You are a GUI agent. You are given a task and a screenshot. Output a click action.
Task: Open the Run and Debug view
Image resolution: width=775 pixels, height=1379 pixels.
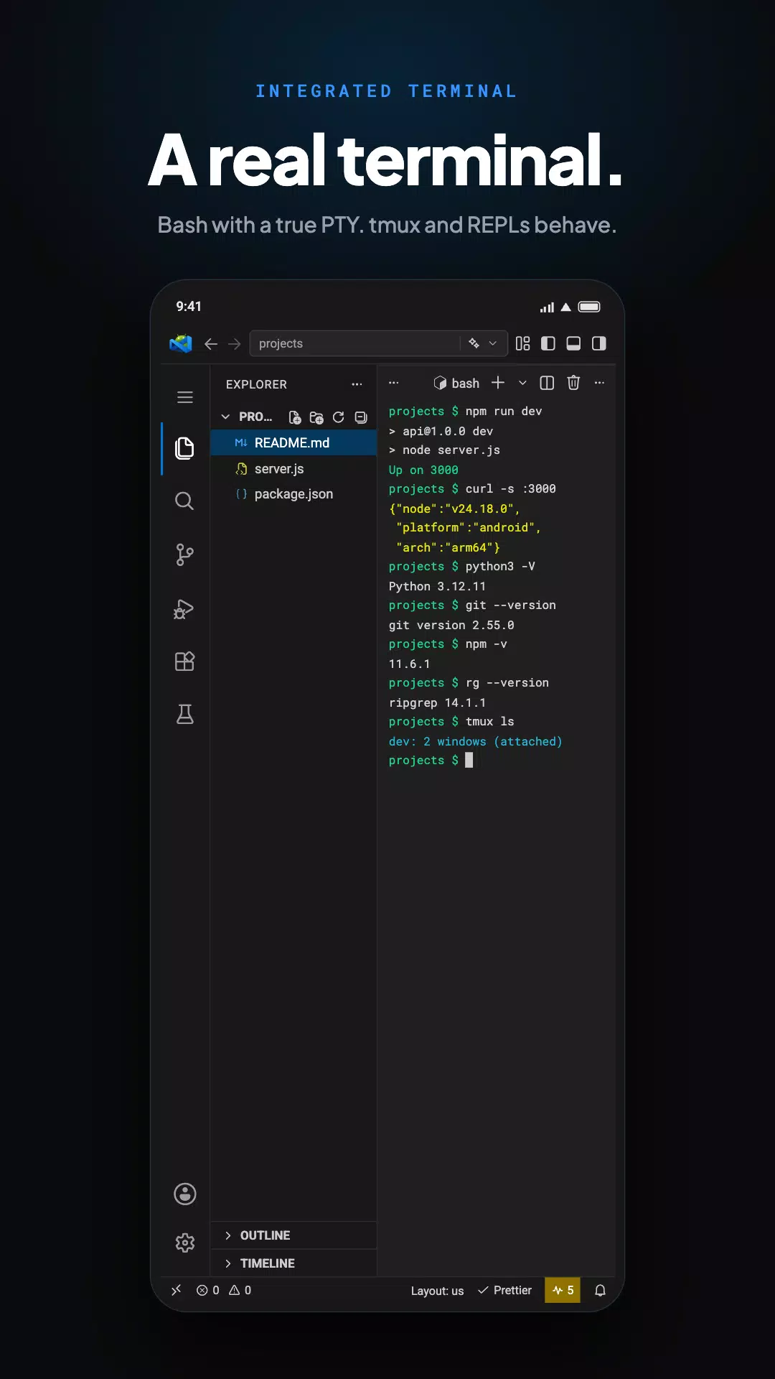pos(184,608)
